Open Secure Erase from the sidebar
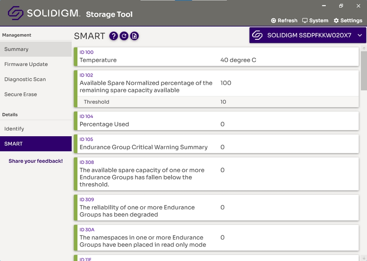This screenshot has width=367, height=261. 36,94
